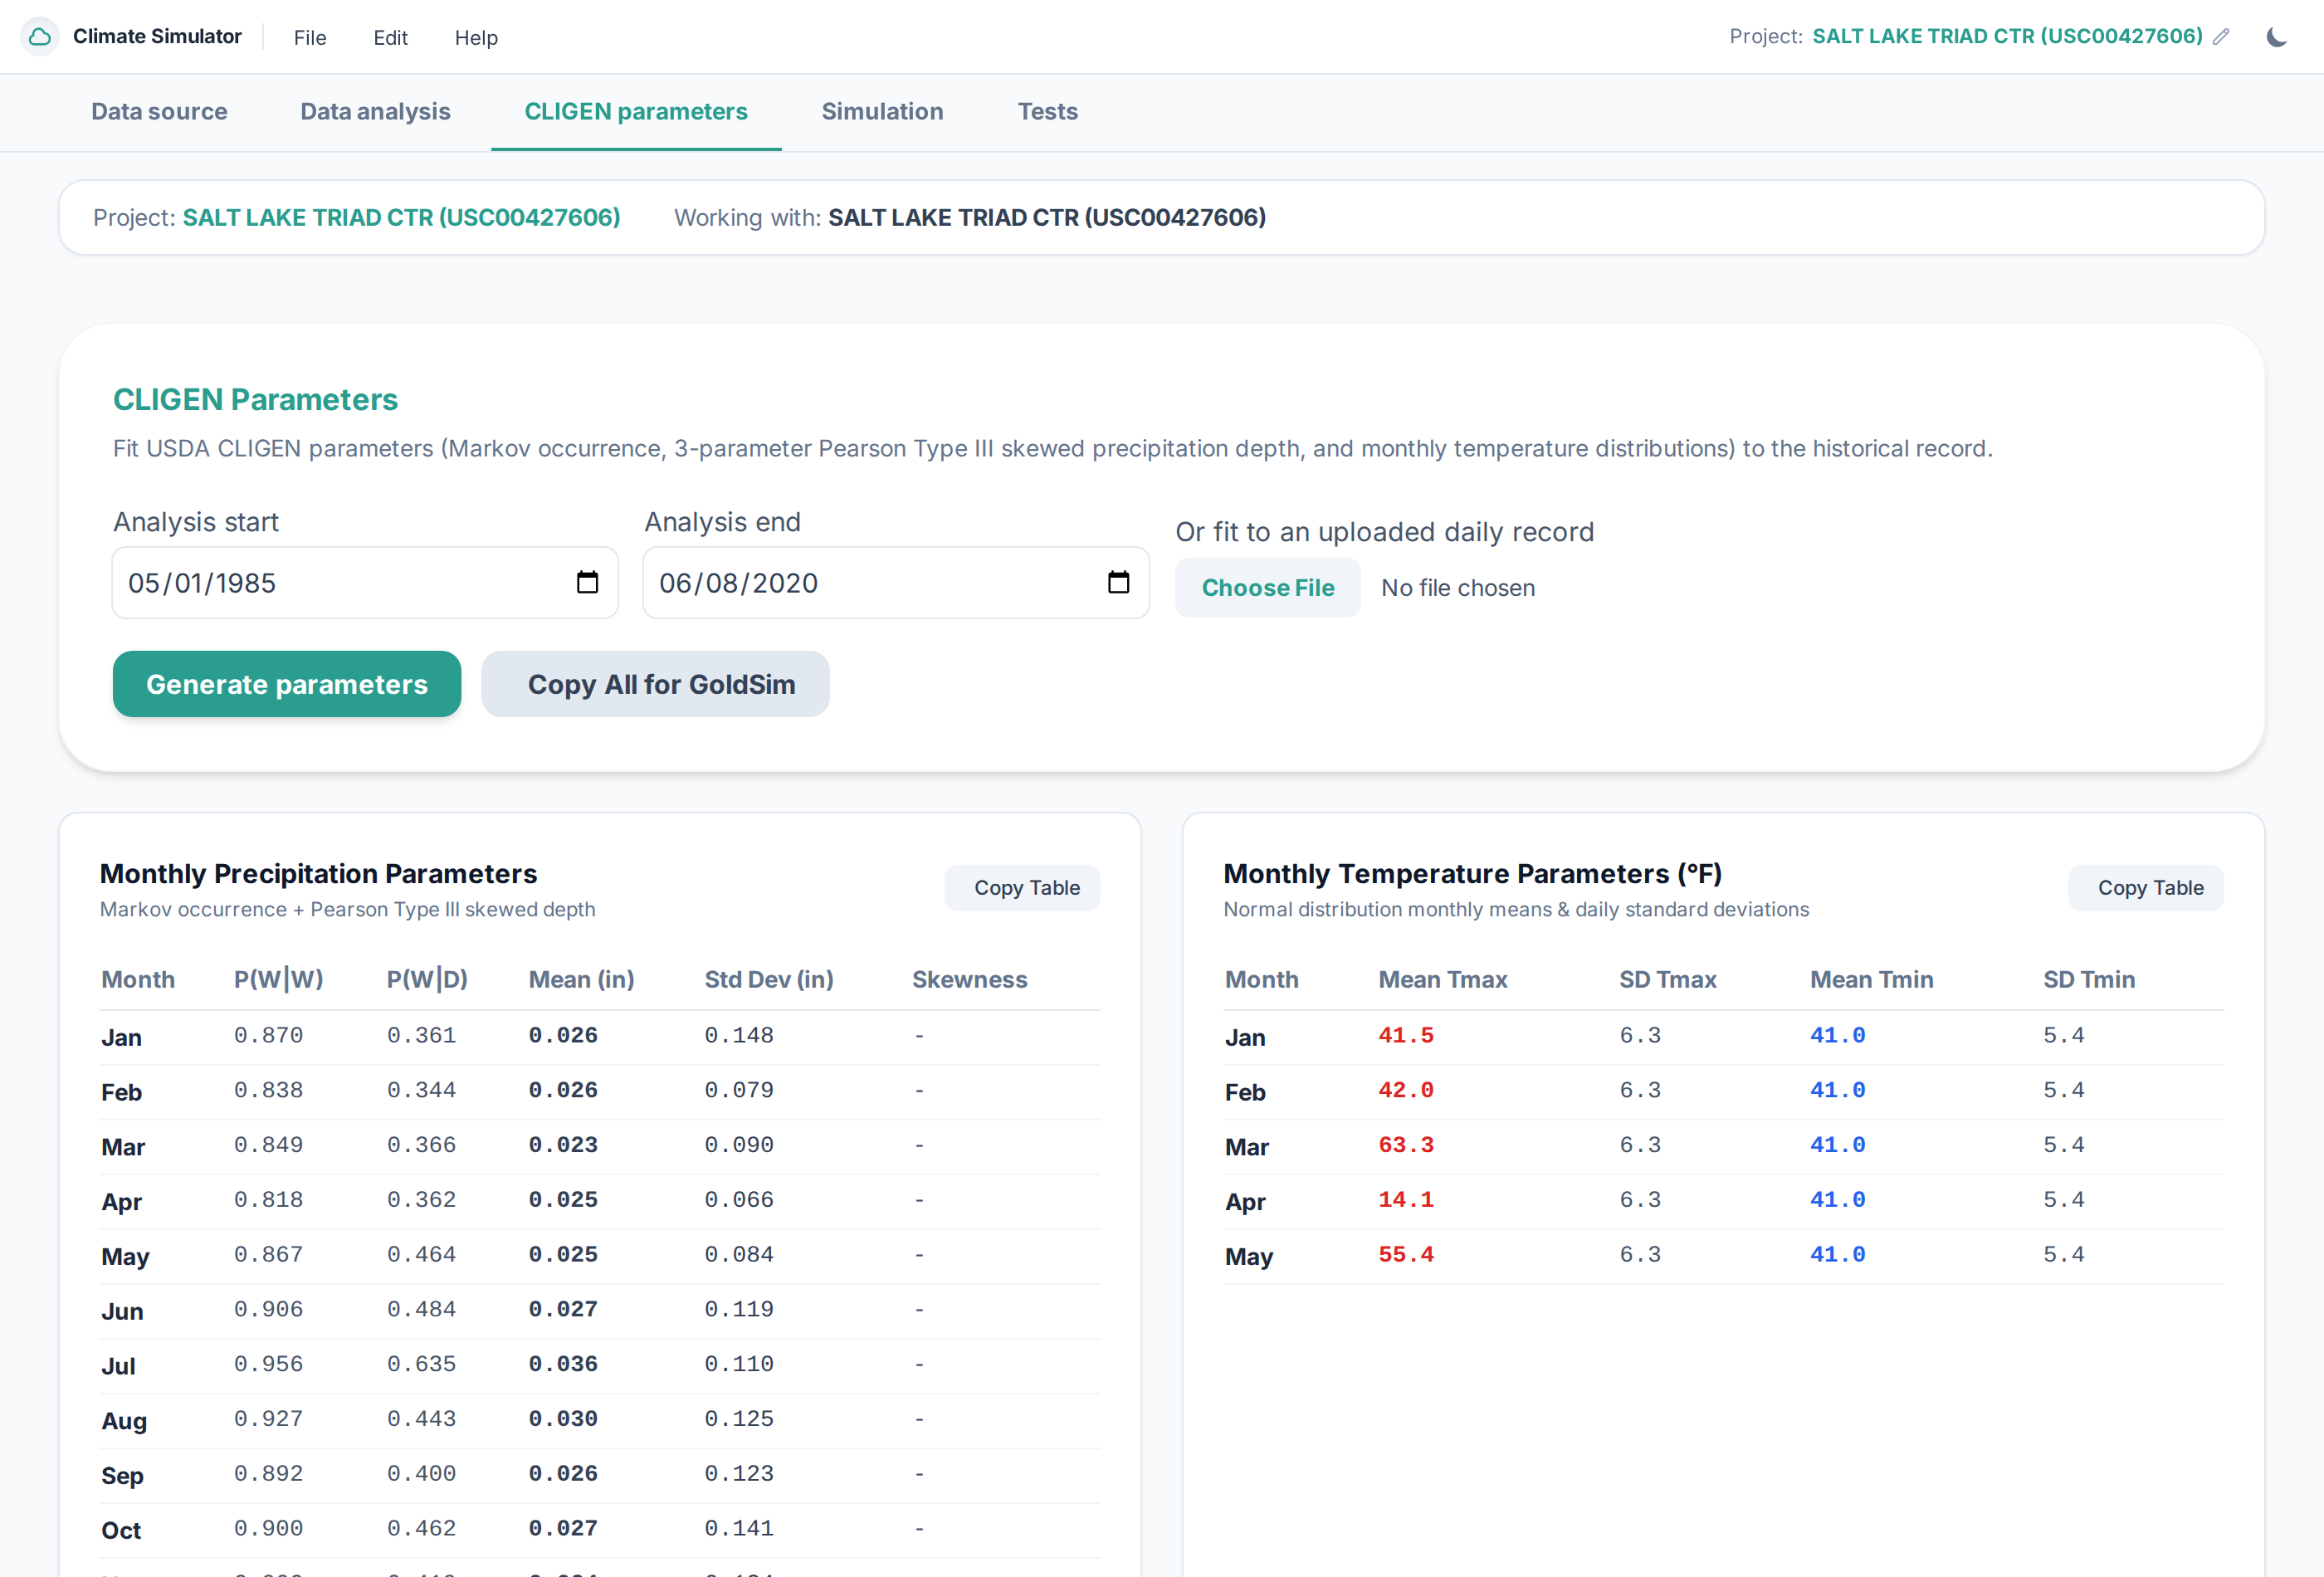Click the project name in the top header
This screenshot has width=2324, height=1577.
click(2007, 37)
